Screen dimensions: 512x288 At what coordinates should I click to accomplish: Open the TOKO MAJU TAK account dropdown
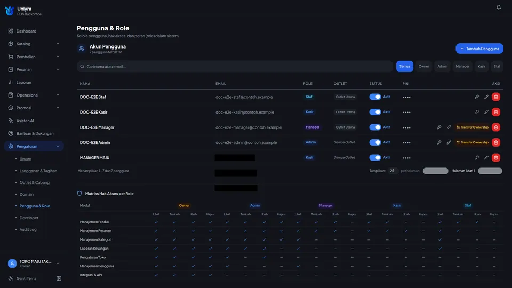(34, 263)
